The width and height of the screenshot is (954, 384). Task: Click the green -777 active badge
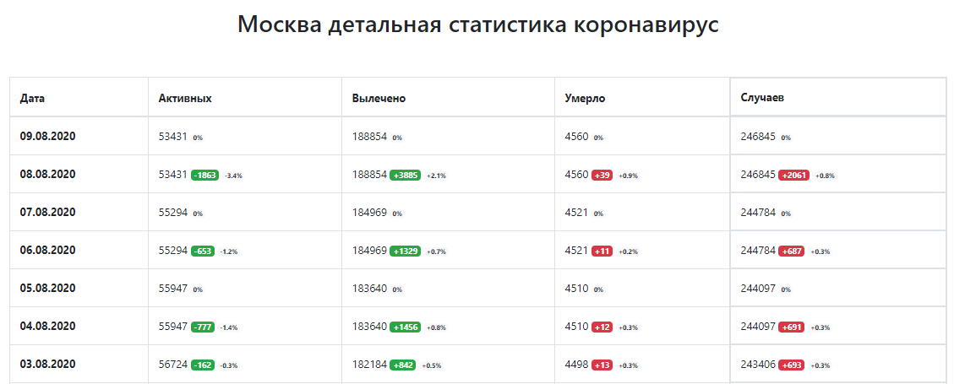203,327
